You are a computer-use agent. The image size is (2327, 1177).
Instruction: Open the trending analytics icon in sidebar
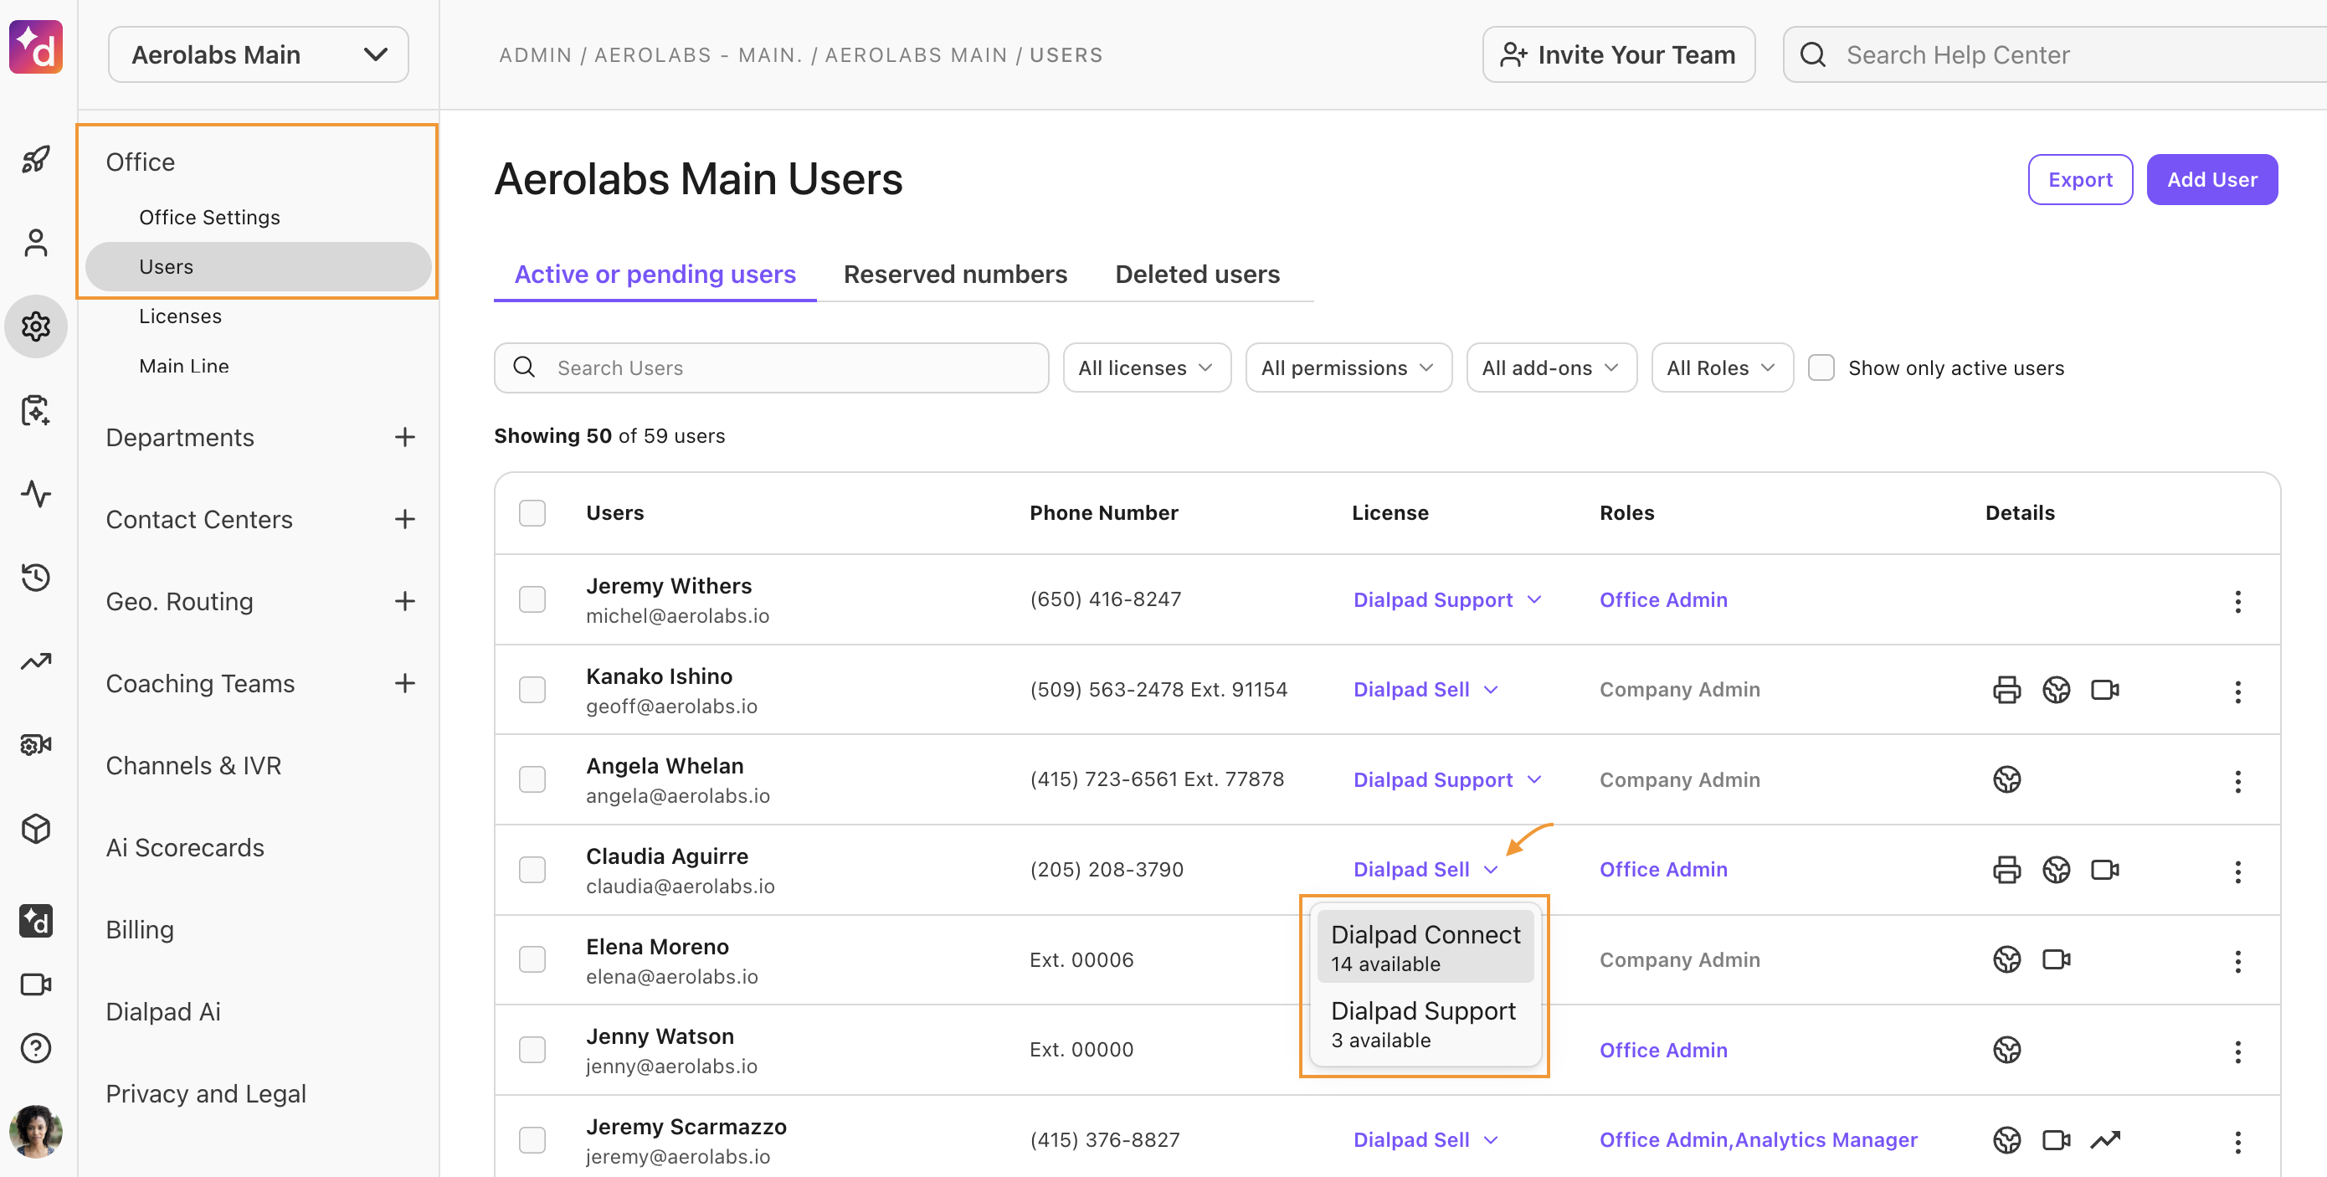(x=36, y=661)
